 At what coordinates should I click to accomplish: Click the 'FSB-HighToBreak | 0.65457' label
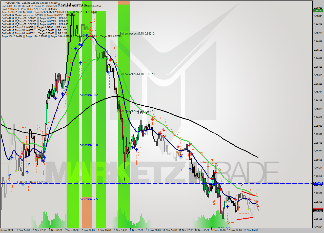32,182
